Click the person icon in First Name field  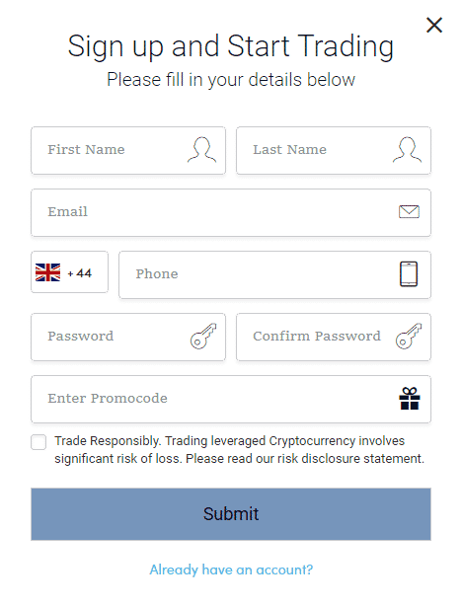[201, 150]
